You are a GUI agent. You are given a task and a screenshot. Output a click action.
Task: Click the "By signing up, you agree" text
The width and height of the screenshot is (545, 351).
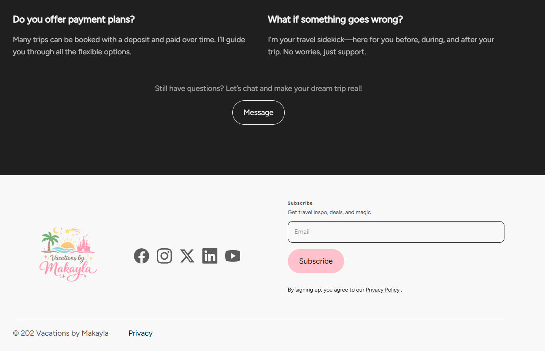tap(326, 290)
